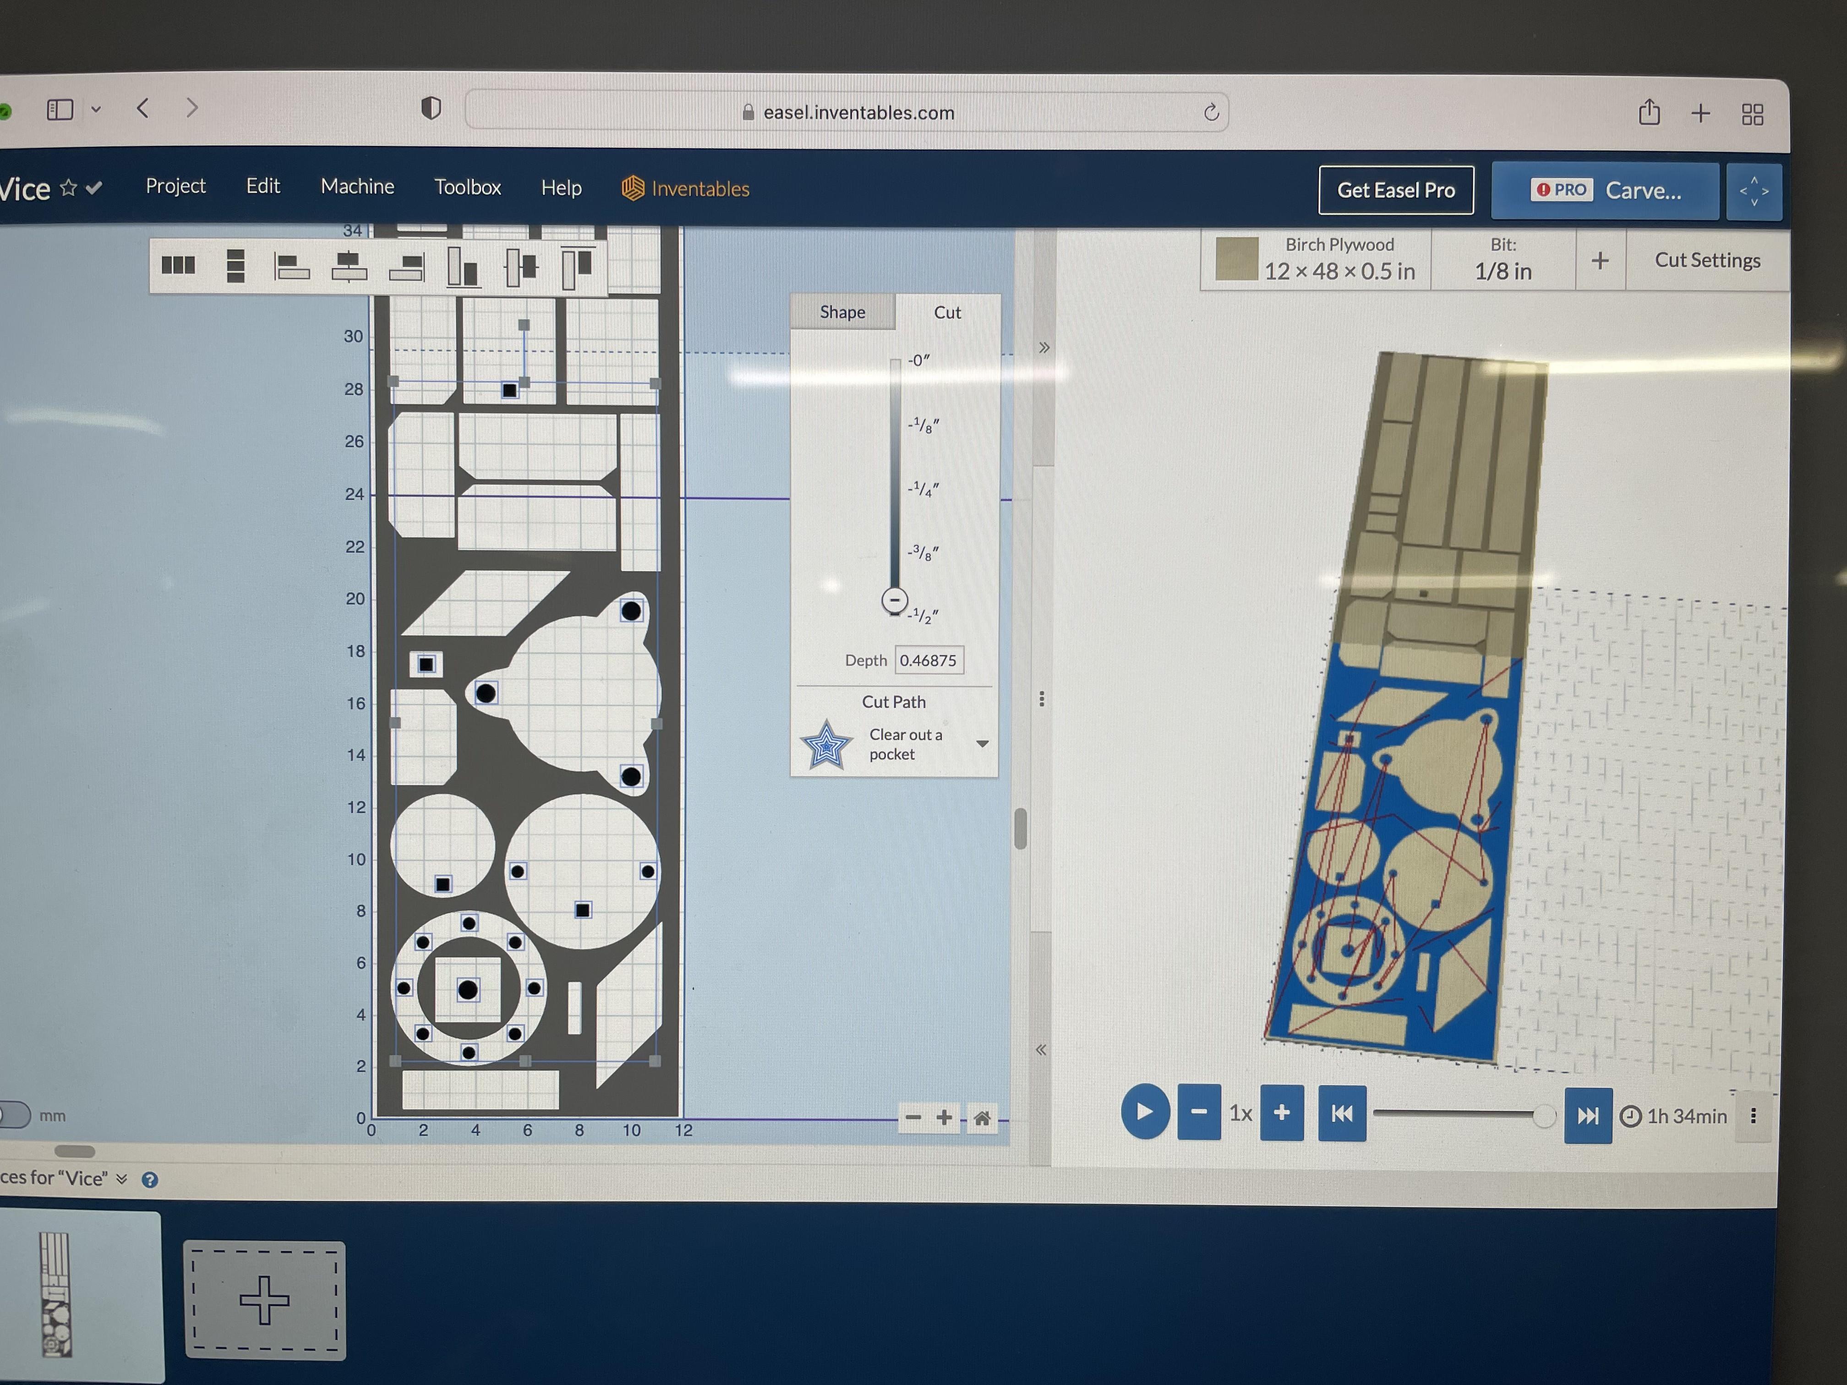The image size is (1847, 1385).
Task: Click the align left edges icon
Action: [x=291, y=266]
